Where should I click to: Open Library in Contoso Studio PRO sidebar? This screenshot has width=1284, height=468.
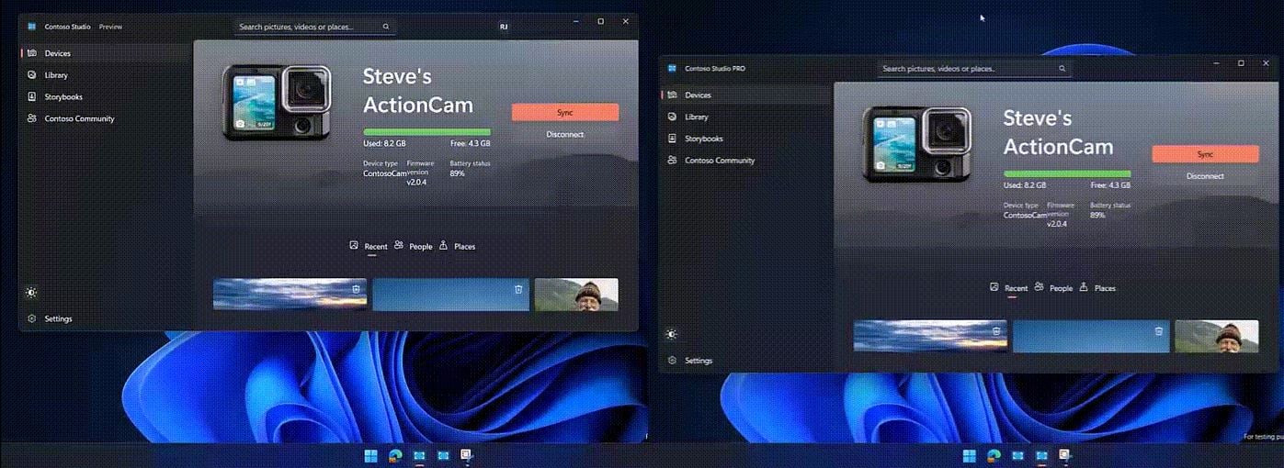point(696,117)
